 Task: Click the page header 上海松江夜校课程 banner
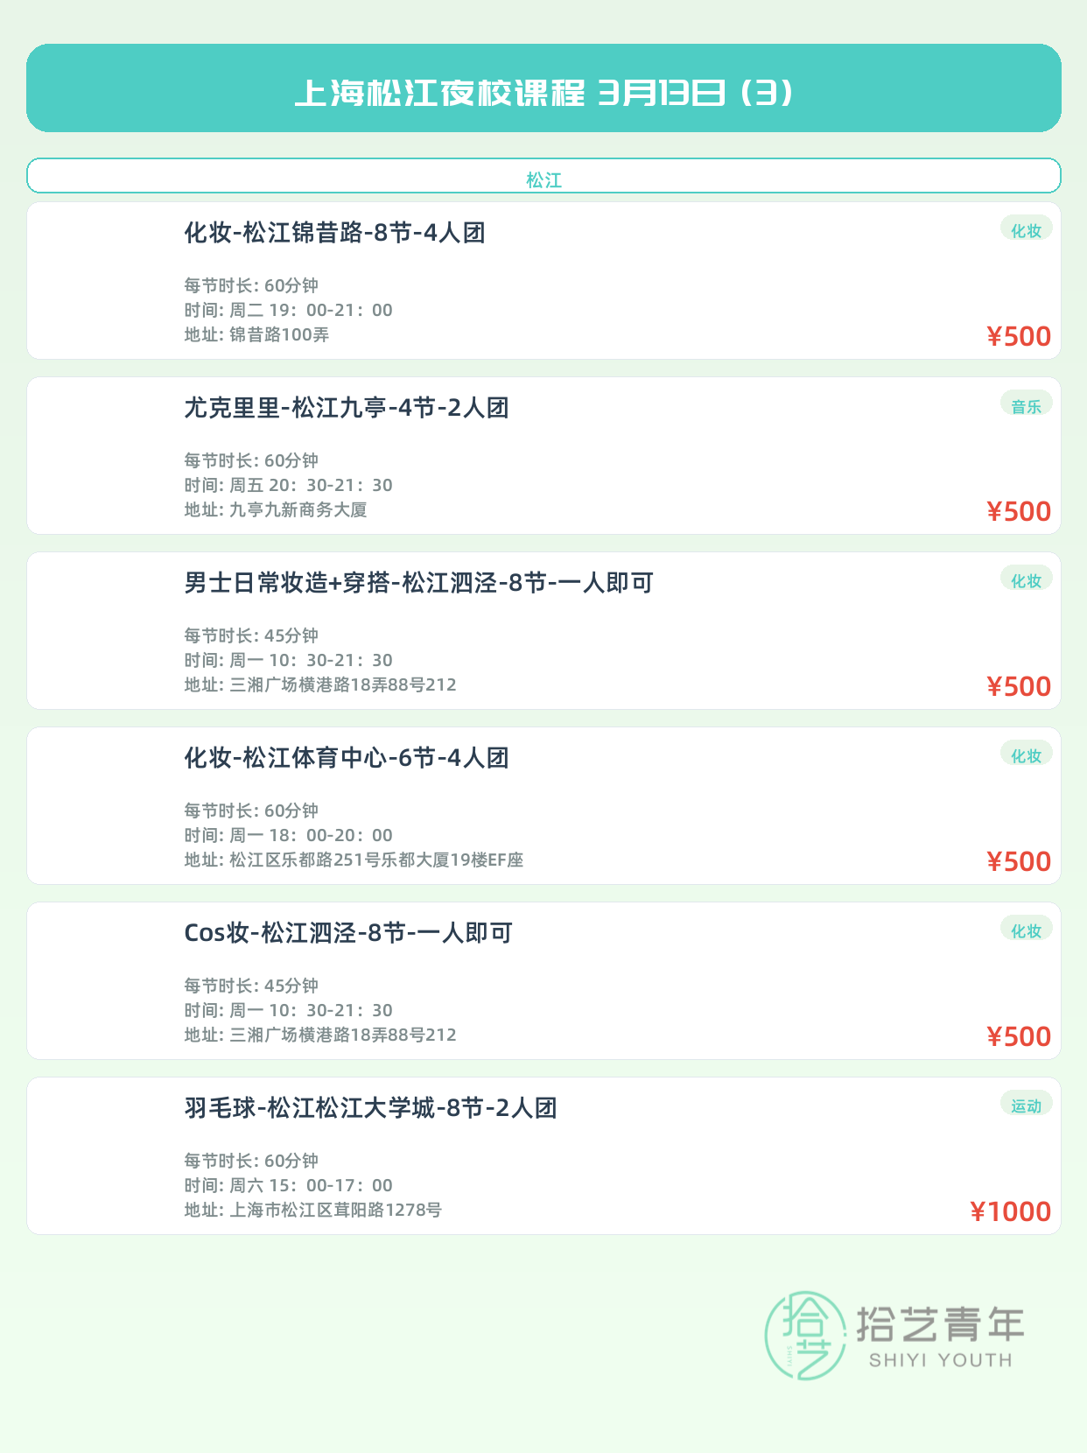(543, 92)
